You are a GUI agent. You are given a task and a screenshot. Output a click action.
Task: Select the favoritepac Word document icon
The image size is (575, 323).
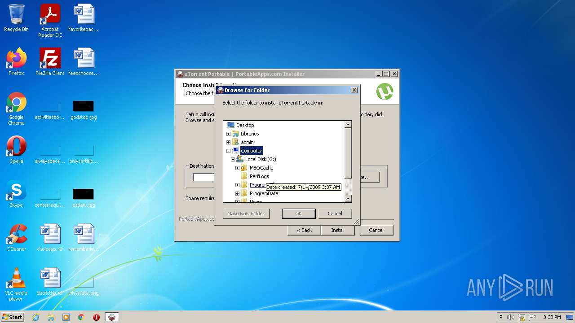tap(84, 18)
